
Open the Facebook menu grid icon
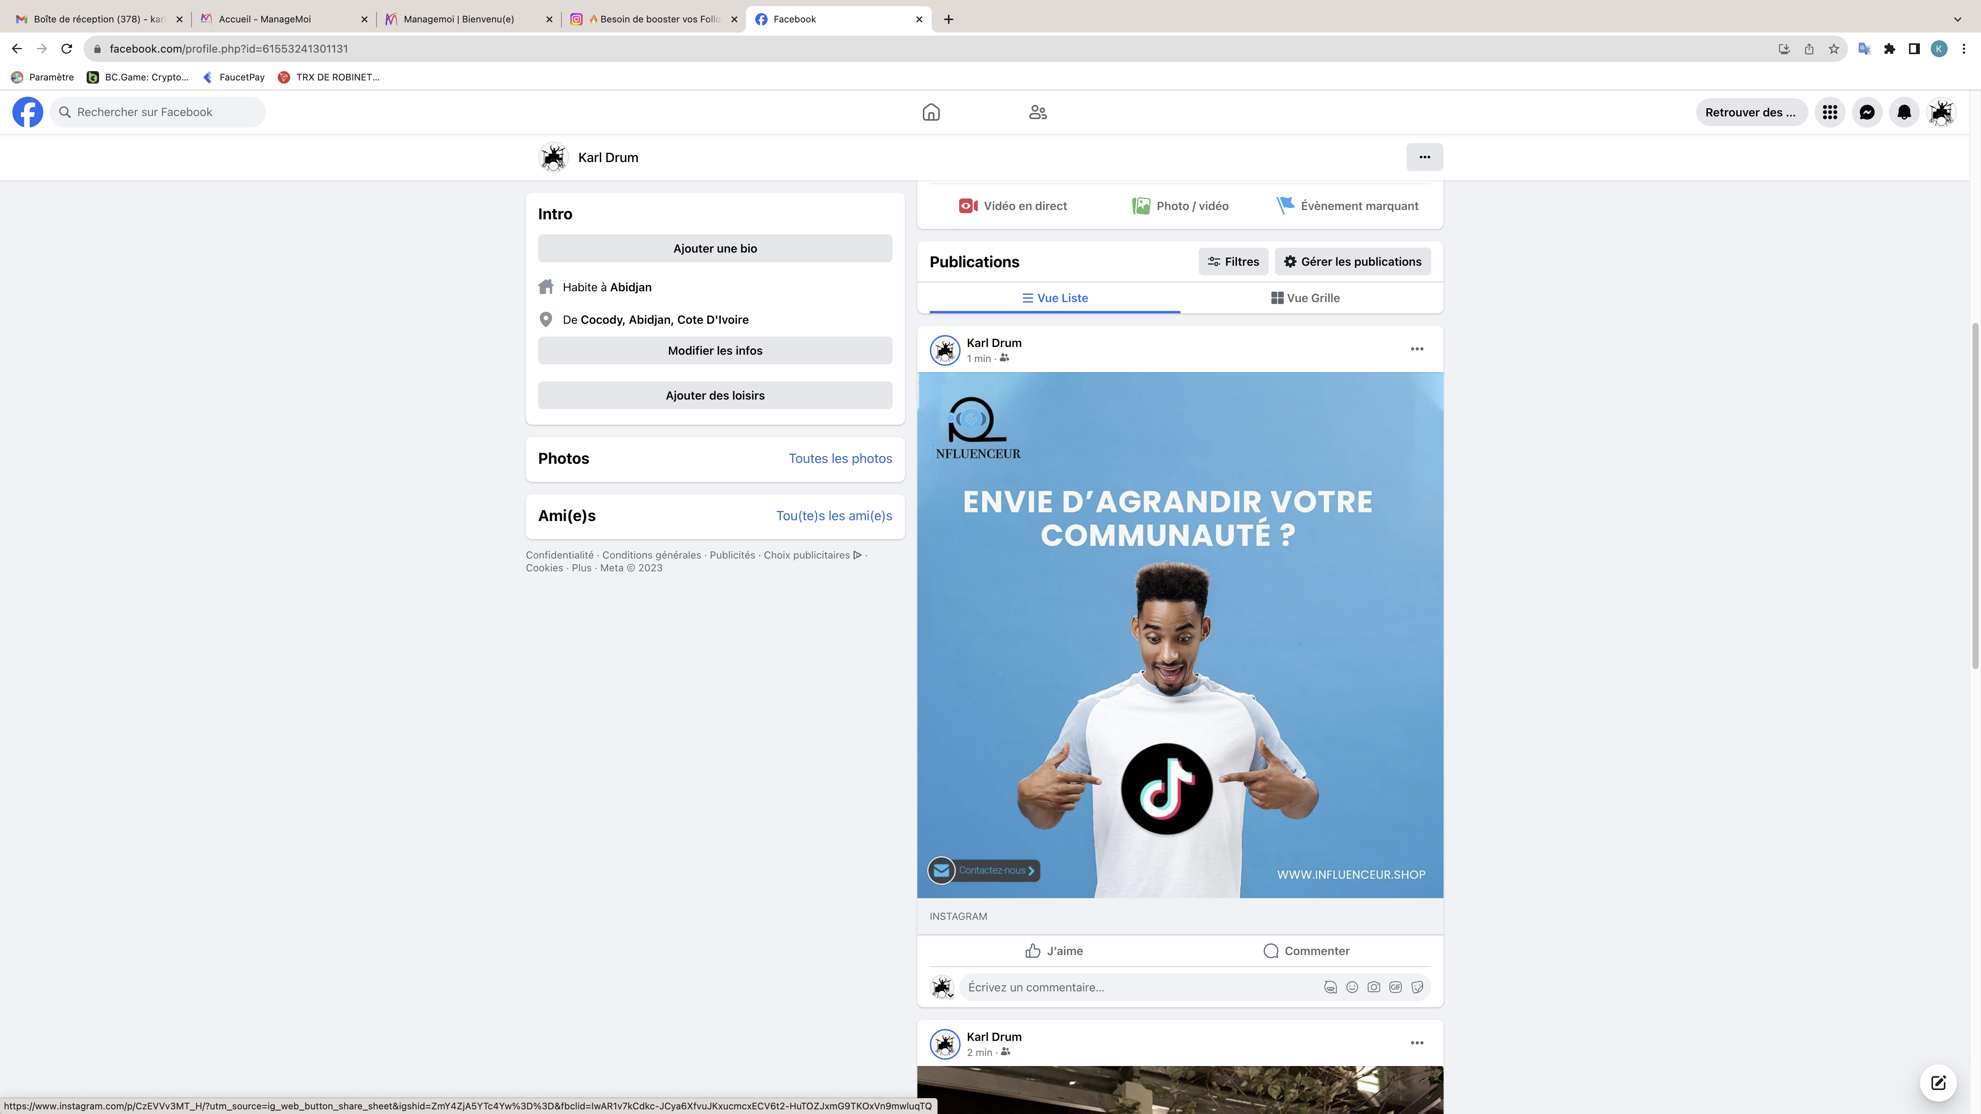(x=1829, y=112)
